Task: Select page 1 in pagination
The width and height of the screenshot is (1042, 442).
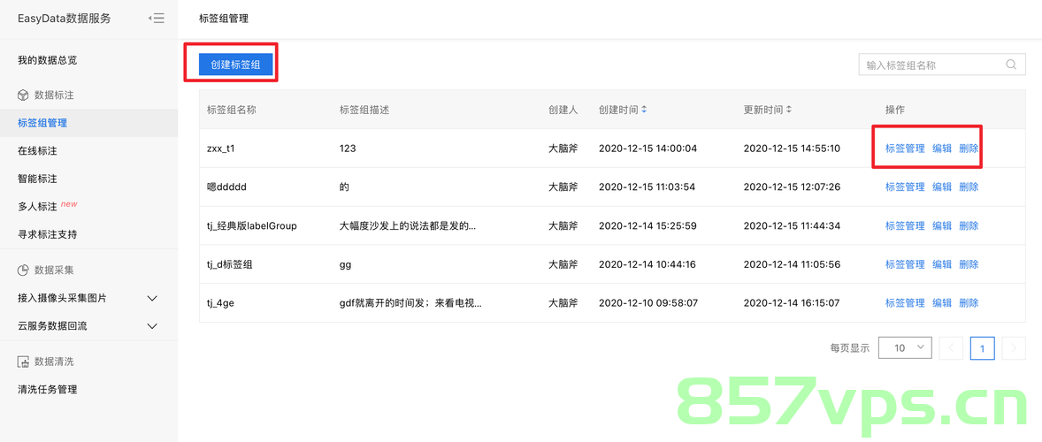Action: click(982, 347)
